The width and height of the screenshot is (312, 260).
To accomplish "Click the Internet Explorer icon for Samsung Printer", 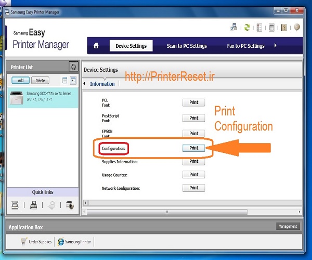I will [x=61, y=242].
